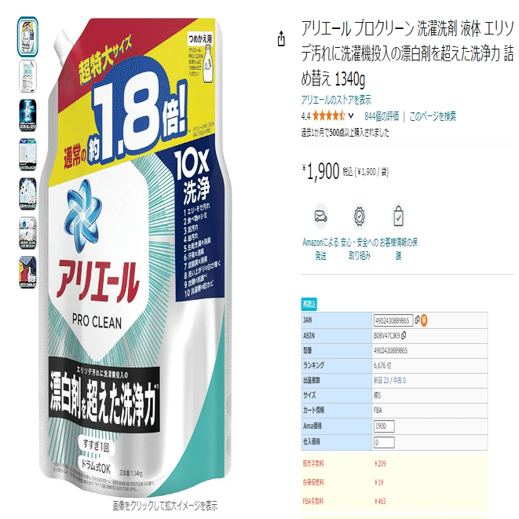The height and width of the screenshot is (519, 519).
Task: Click the safety badge gear icon
Action: click(360, 217)
